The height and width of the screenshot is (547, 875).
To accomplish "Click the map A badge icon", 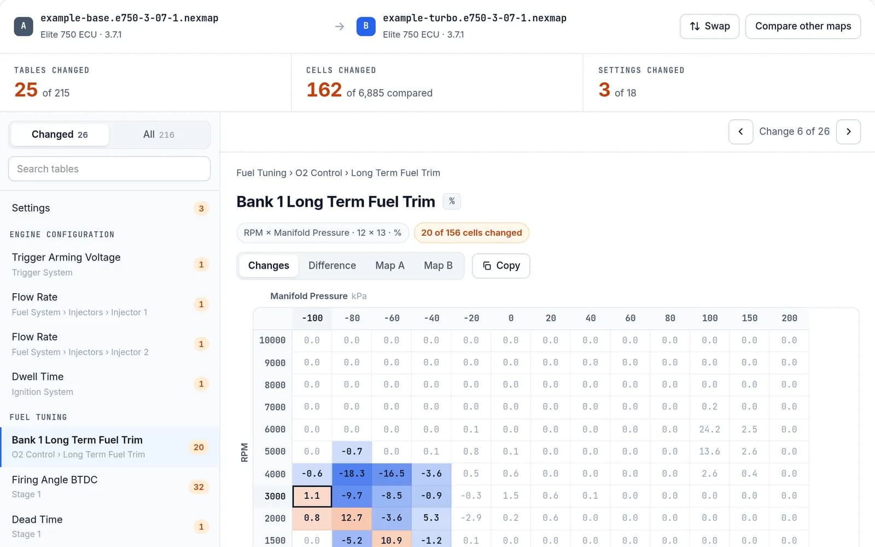I will pyautogui.click(x=24, y=26).
